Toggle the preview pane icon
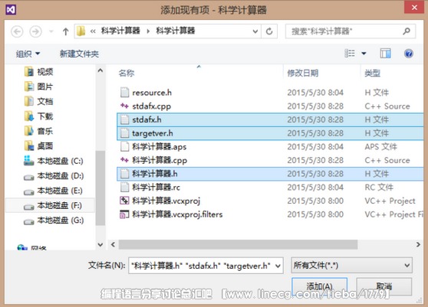 (385, 54)
